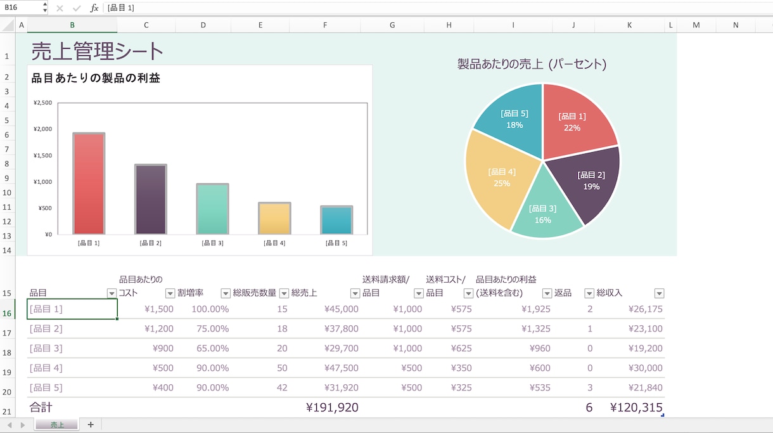Open the 総売上 filter dropdown
773x433 pixels.
click(x=355, y=294)
